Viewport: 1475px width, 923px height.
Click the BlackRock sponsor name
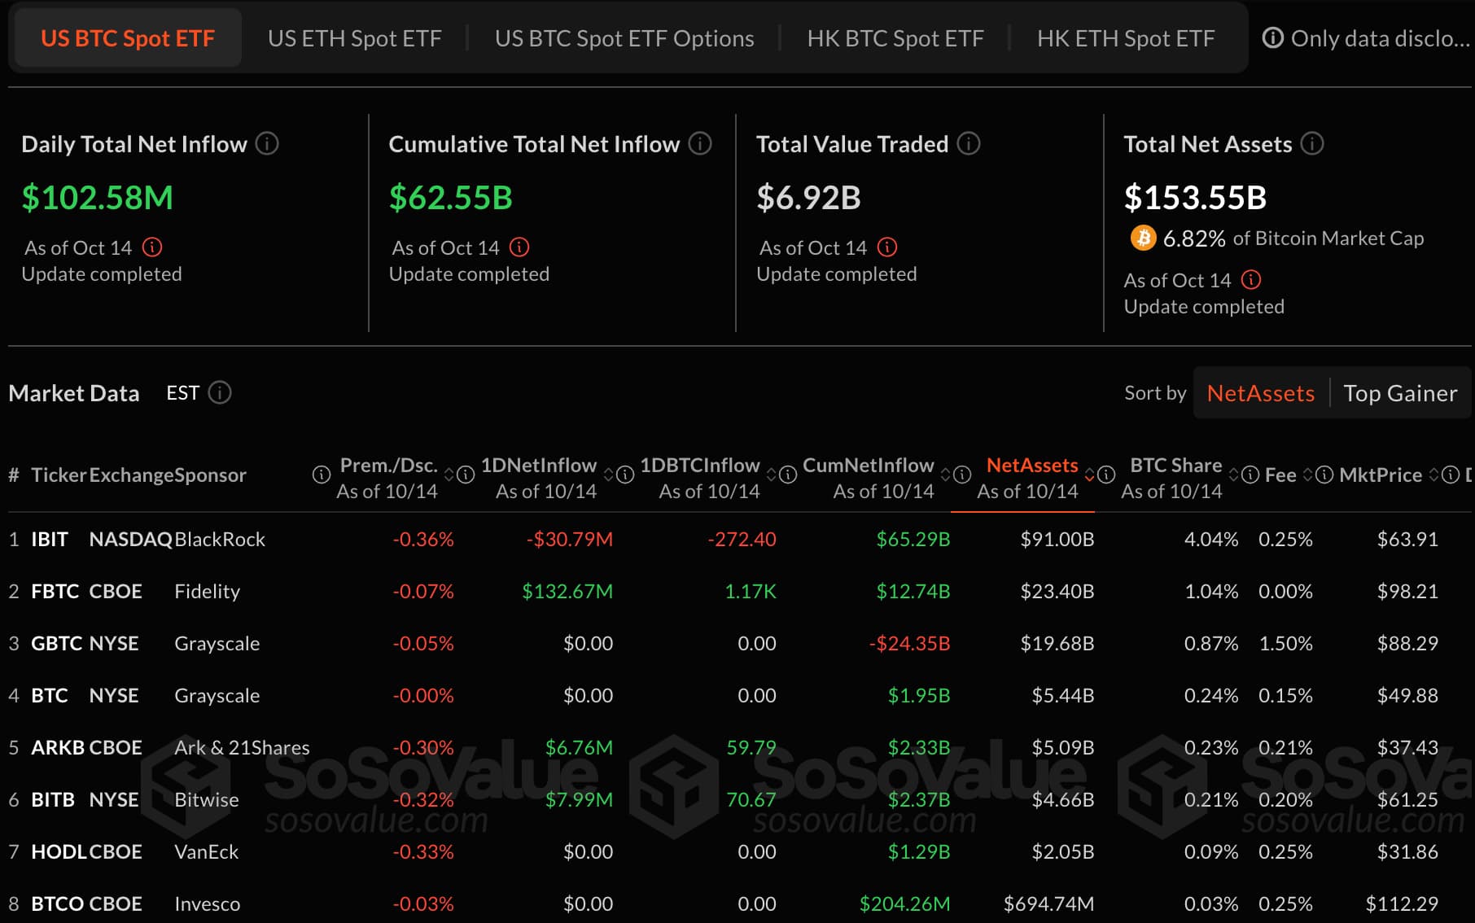220,539
